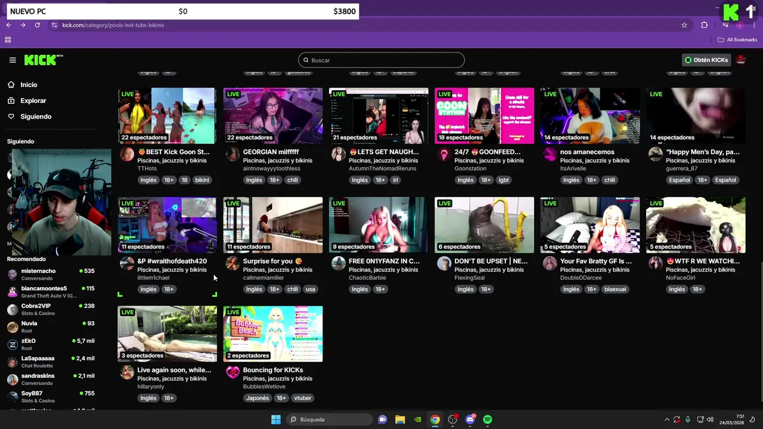Select the 'Japonés' language tag
The image size is (763, 429).
click(258, 398)
